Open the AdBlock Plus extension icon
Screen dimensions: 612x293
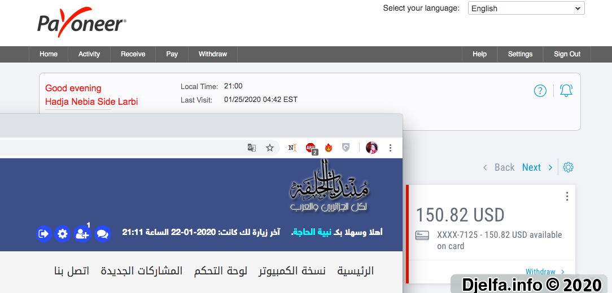pyautogui.click(x=311, y=148)
